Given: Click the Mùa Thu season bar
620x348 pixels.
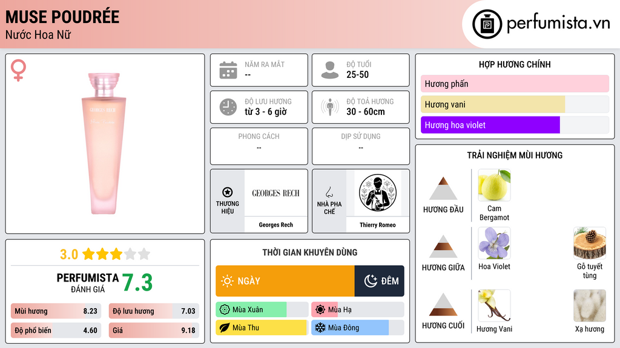Looking at the screenshot, I should [x=262, y=327].
